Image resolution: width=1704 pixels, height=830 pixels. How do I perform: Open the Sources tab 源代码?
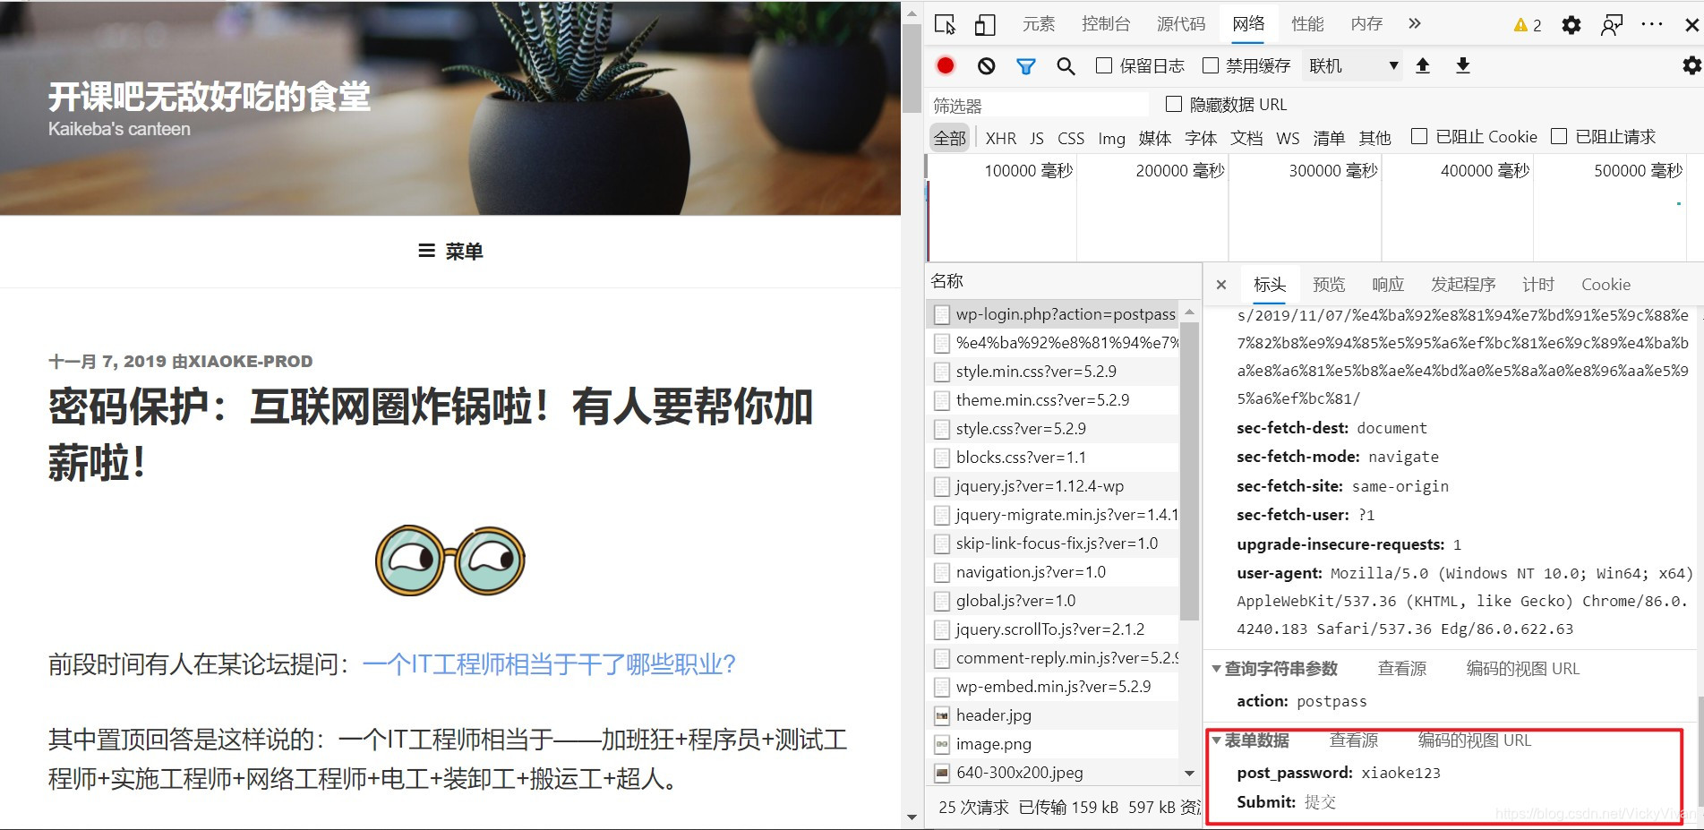1181,24
